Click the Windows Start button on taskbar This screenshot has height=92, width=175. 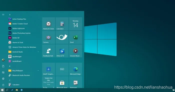tap(2, 90)
